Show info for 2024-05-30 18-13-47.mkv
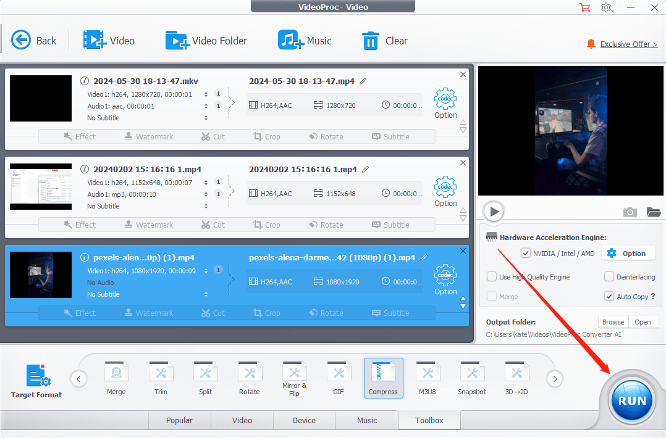This screenshot has width=666, height=438. (85, 81)
